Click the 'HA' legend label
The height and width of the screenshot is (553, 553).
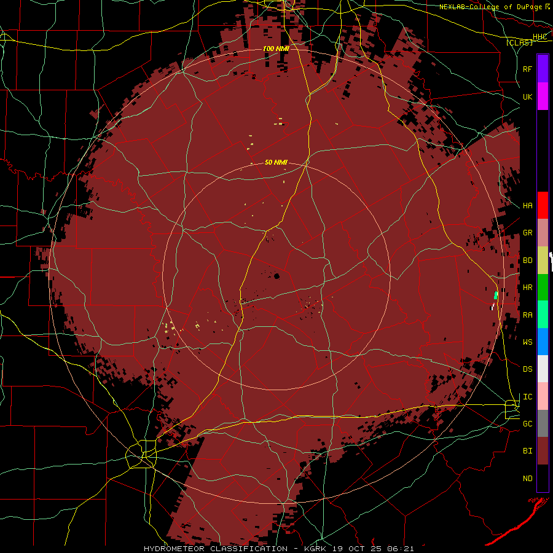point(527,205)
